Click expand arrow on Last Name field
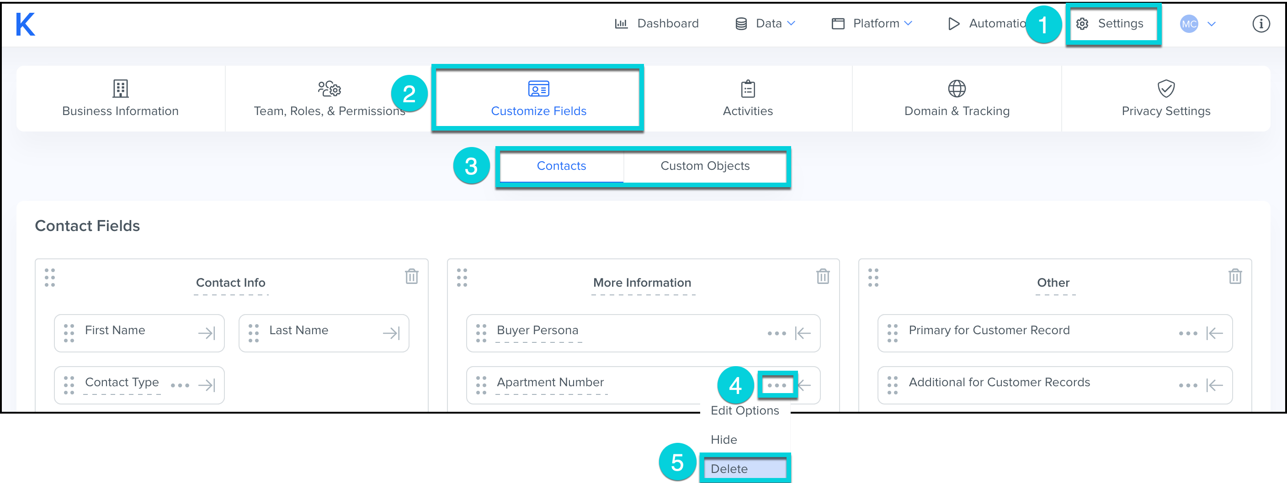The width and height of the screenshot is (1287, 483). pyautogui.click(x=391, y=333)
